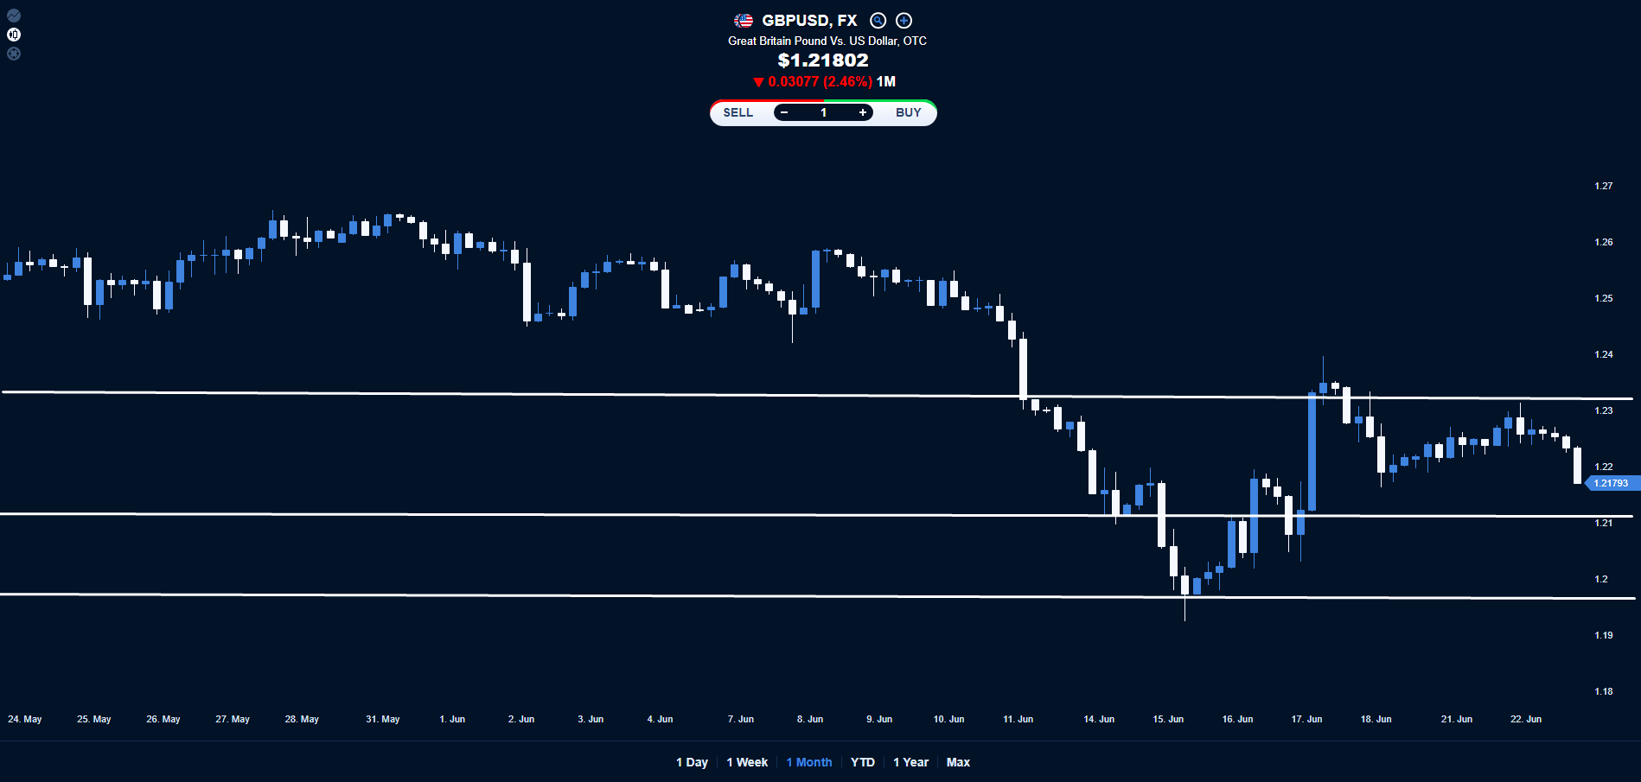The height and width of the screenshot is (782, 1641).
Task: Select the 1 Day timeframe
Action: pos(692,762)
